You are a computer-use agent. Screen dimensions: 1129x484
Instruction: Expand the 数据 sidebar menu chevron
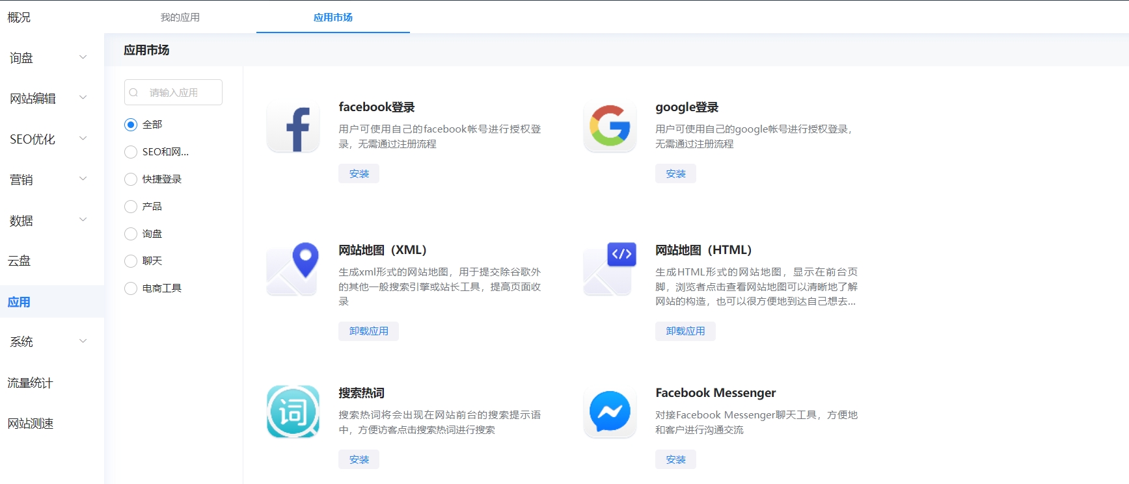tap(83, 220)
